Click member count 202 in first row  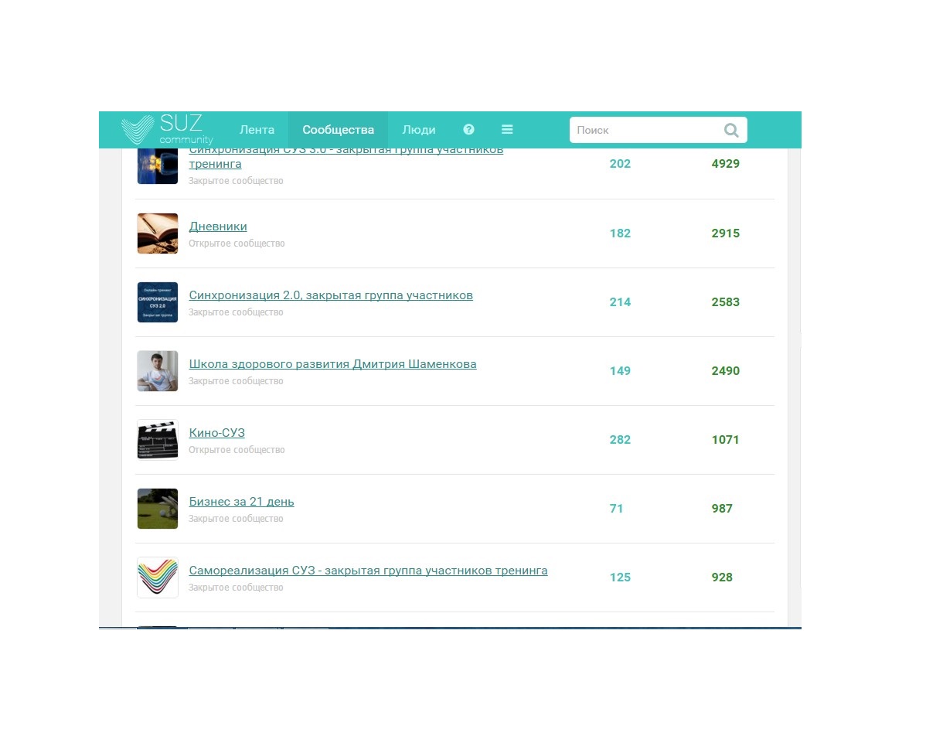[x=620, y=164]
